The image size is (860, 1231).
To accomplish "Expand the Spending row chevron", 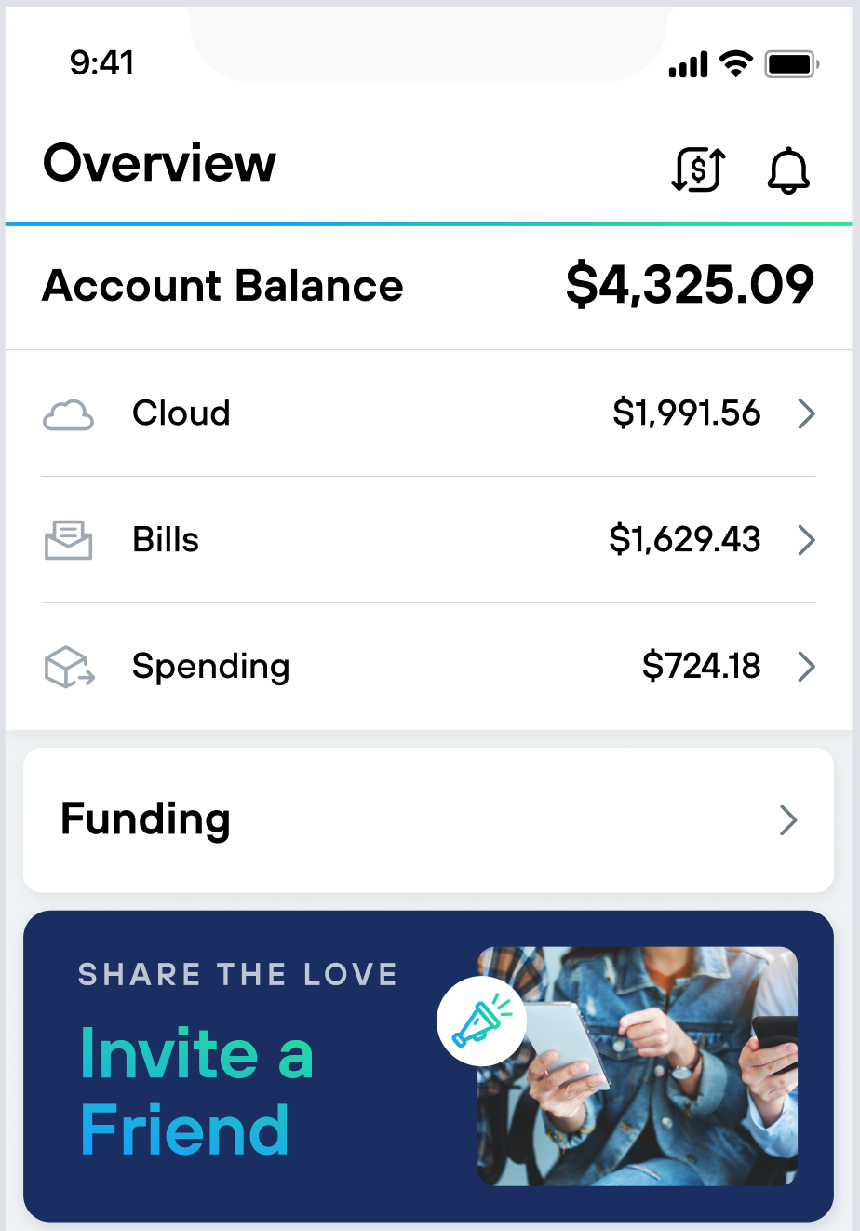I will [807, 667].
